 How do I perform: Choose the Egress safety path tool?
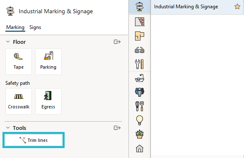[48, 101]
